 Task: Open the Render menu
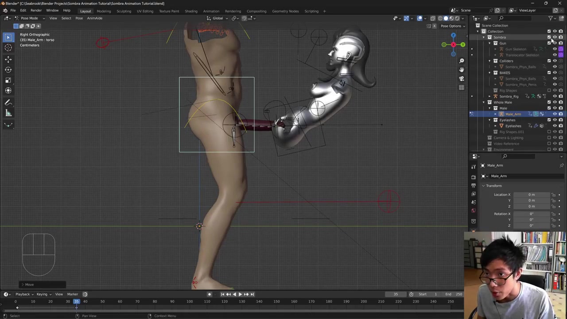coord(36,11)
